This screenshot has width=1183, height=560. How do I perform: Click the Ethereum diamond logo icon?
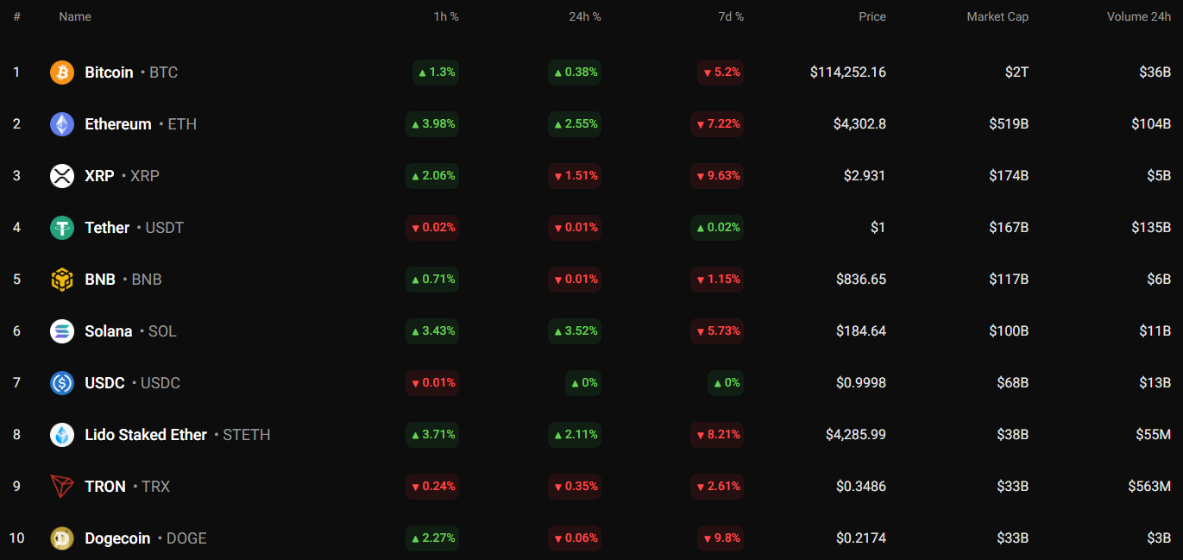[62, 124]
